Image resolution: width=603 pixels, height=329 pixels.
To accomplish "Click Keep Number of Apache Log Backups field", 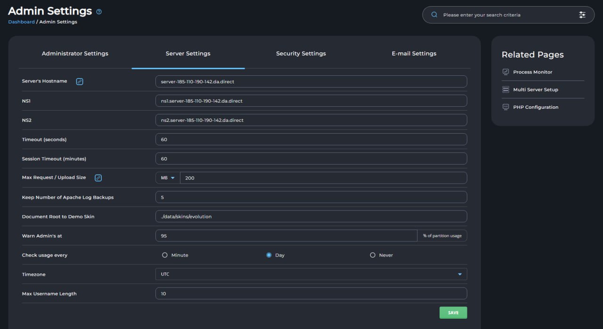I will point(311,197).
